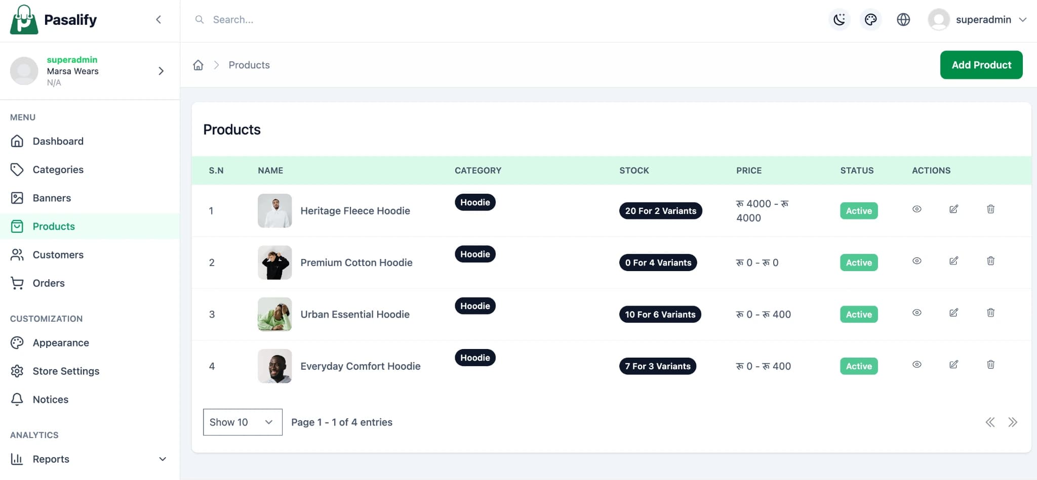Open the Show 10 page size dropdown
1037x480 pixels.
pos(243,422)
